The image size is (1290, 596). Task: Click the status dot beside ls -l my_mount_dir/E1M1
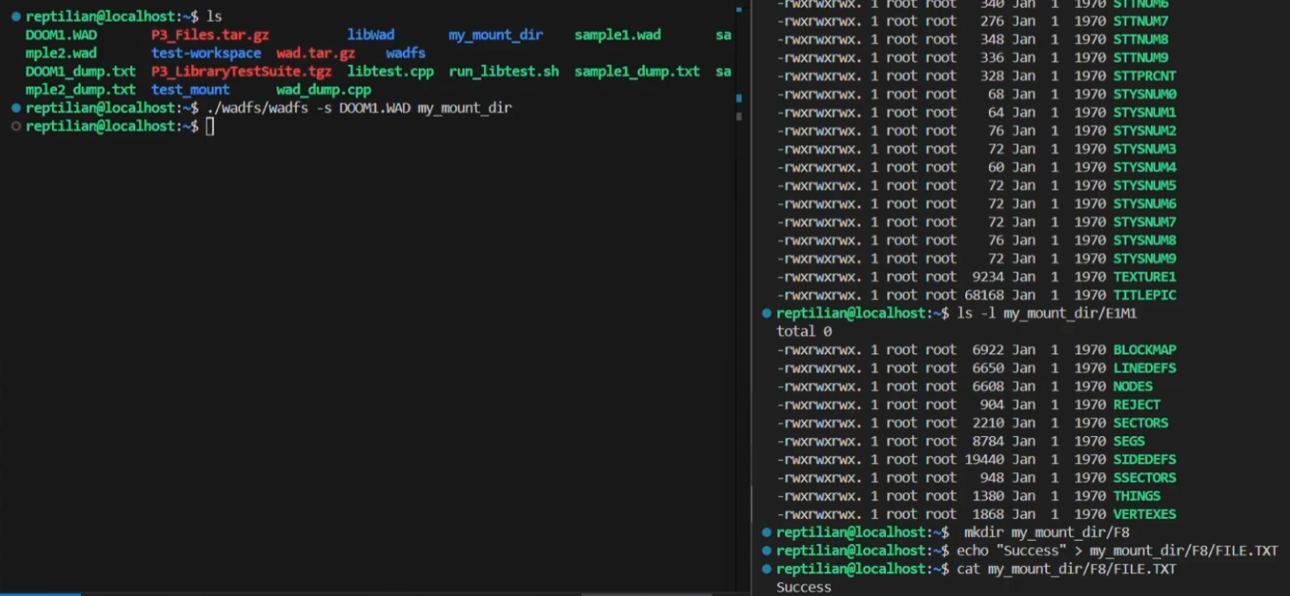(767, 314)
